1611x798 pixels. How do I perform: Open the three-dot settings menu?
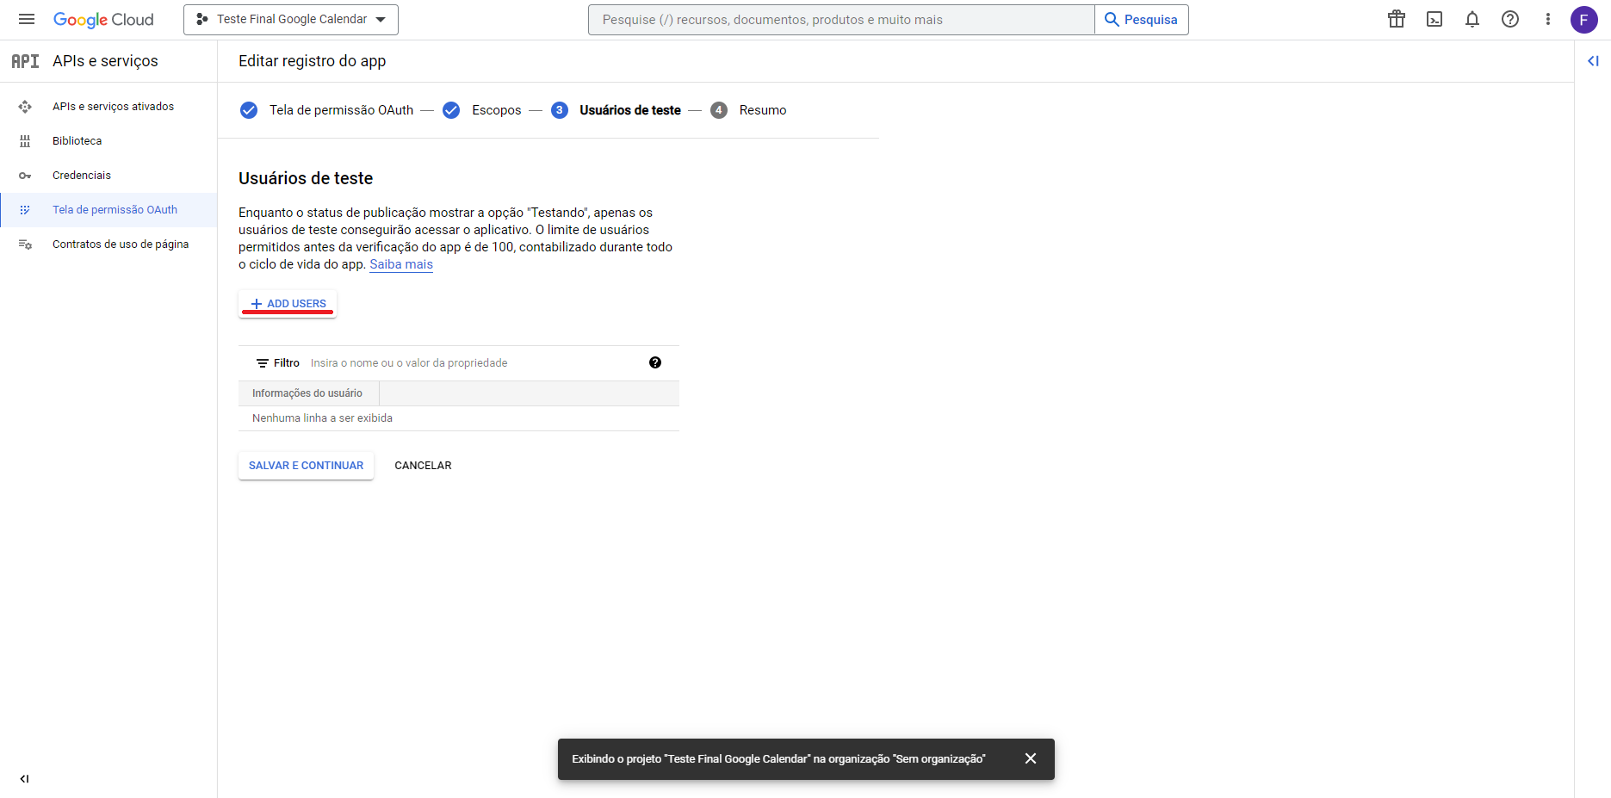click(1547, 19)
